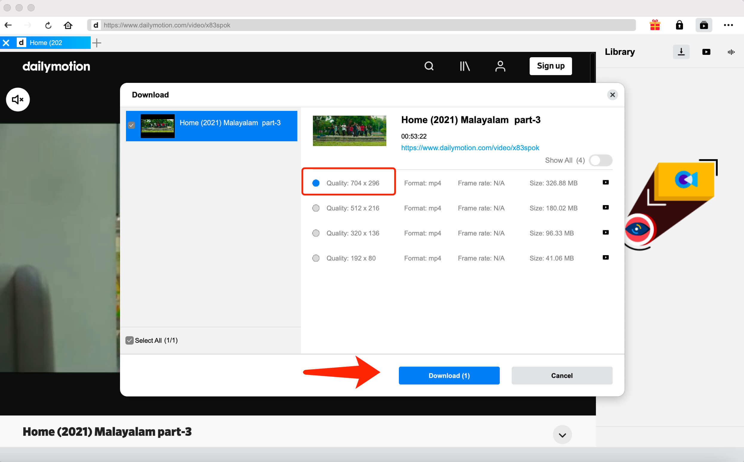The image size is (744, 462).
Task: Open the downloads tab in Library
Action: pyautogui.click(x=681, y=52)
